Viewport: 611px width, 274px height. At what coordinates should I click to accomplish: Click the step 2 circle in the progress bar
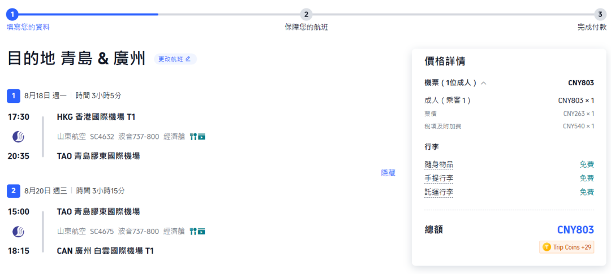tap(306, 14)
